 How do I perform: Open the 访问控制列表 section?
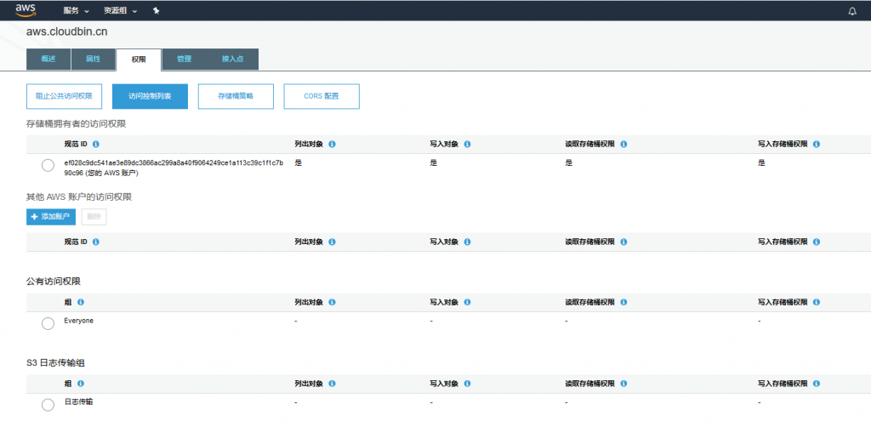[150, 97]
